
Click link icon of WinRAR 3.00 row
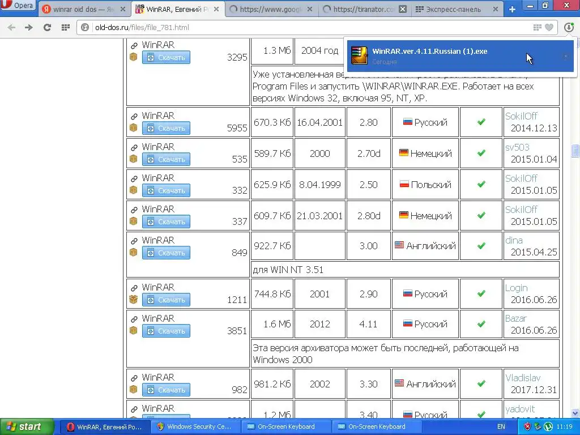point(134,241)
